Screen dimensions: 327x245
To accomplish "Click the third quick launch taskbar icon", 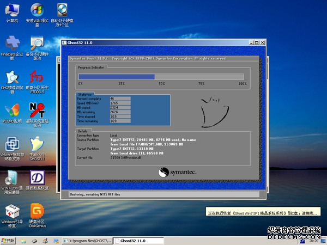I will pyautogui.click(x=45, y=241).
